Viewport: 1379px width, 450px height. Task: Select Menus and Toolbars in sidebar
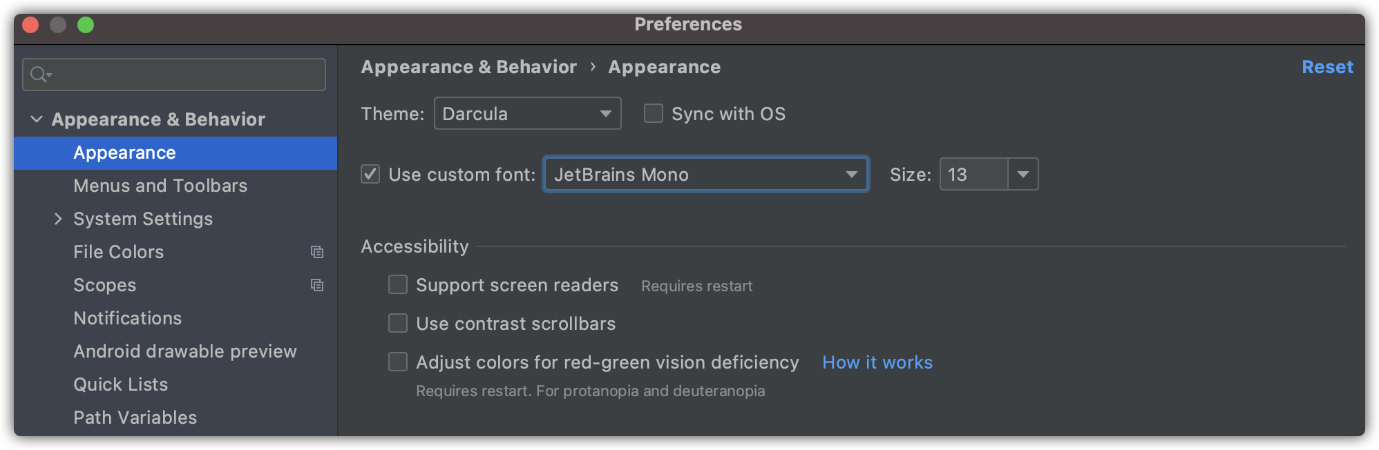pyautogui.click(x=160, y=186)
